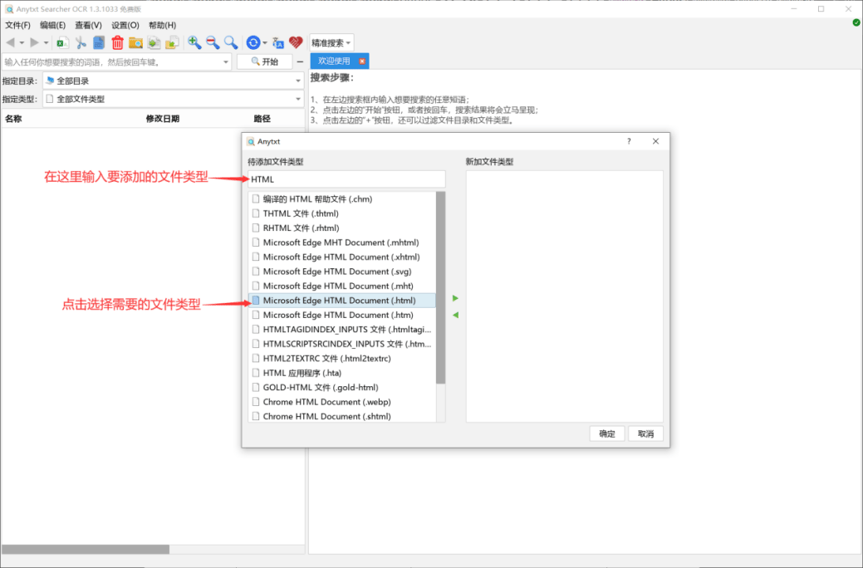
Task: Select HTML2TEXTRC 文件 (.html2textrc)
Action: pos(341,358)
